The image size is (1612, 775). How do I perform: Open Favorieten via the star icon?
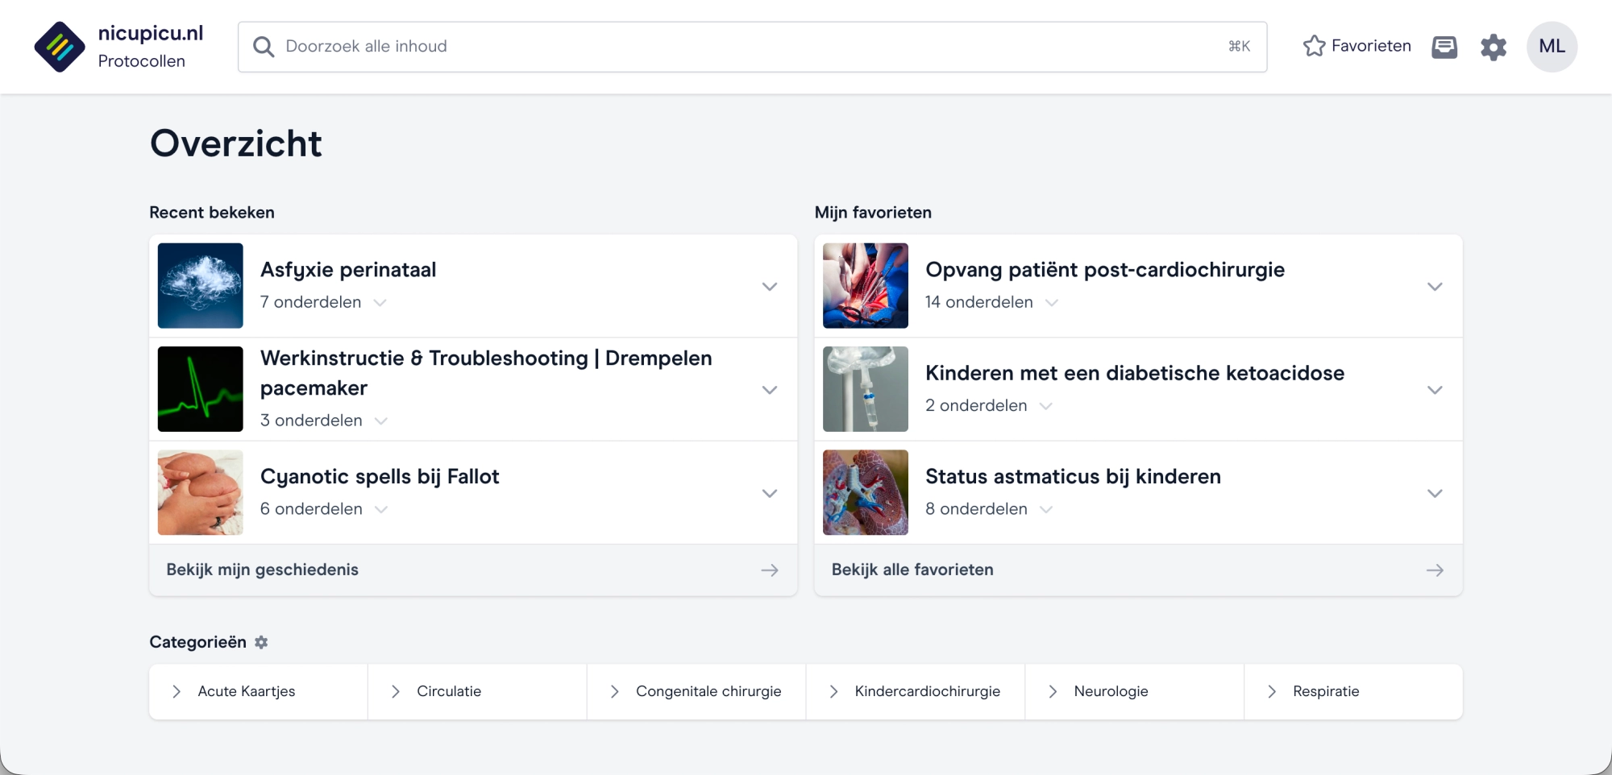[x=1314, y=46]
